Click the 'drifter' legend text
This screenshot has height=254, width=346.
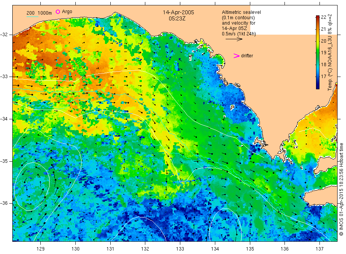click(247, 56)
